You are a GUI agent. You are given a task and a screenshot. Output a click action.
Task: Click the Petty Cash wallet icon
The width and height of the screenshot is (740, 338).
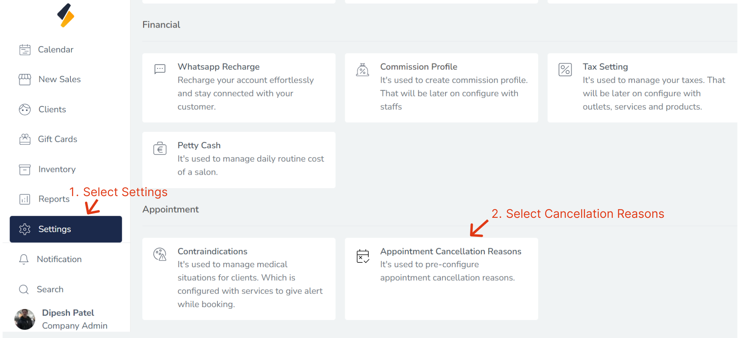(160, 149)
